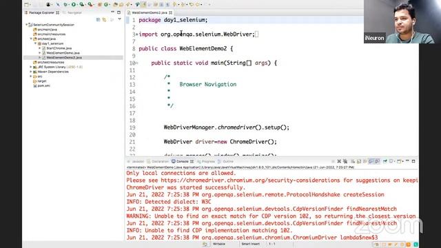Open pom.xml in Package Explorer
441x248 pixels.
(x=43, y=85)
